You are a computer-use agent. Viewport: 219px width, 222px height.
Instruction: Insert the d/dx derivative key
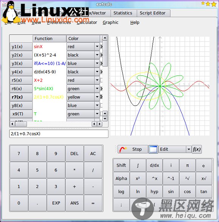(154, 165)
